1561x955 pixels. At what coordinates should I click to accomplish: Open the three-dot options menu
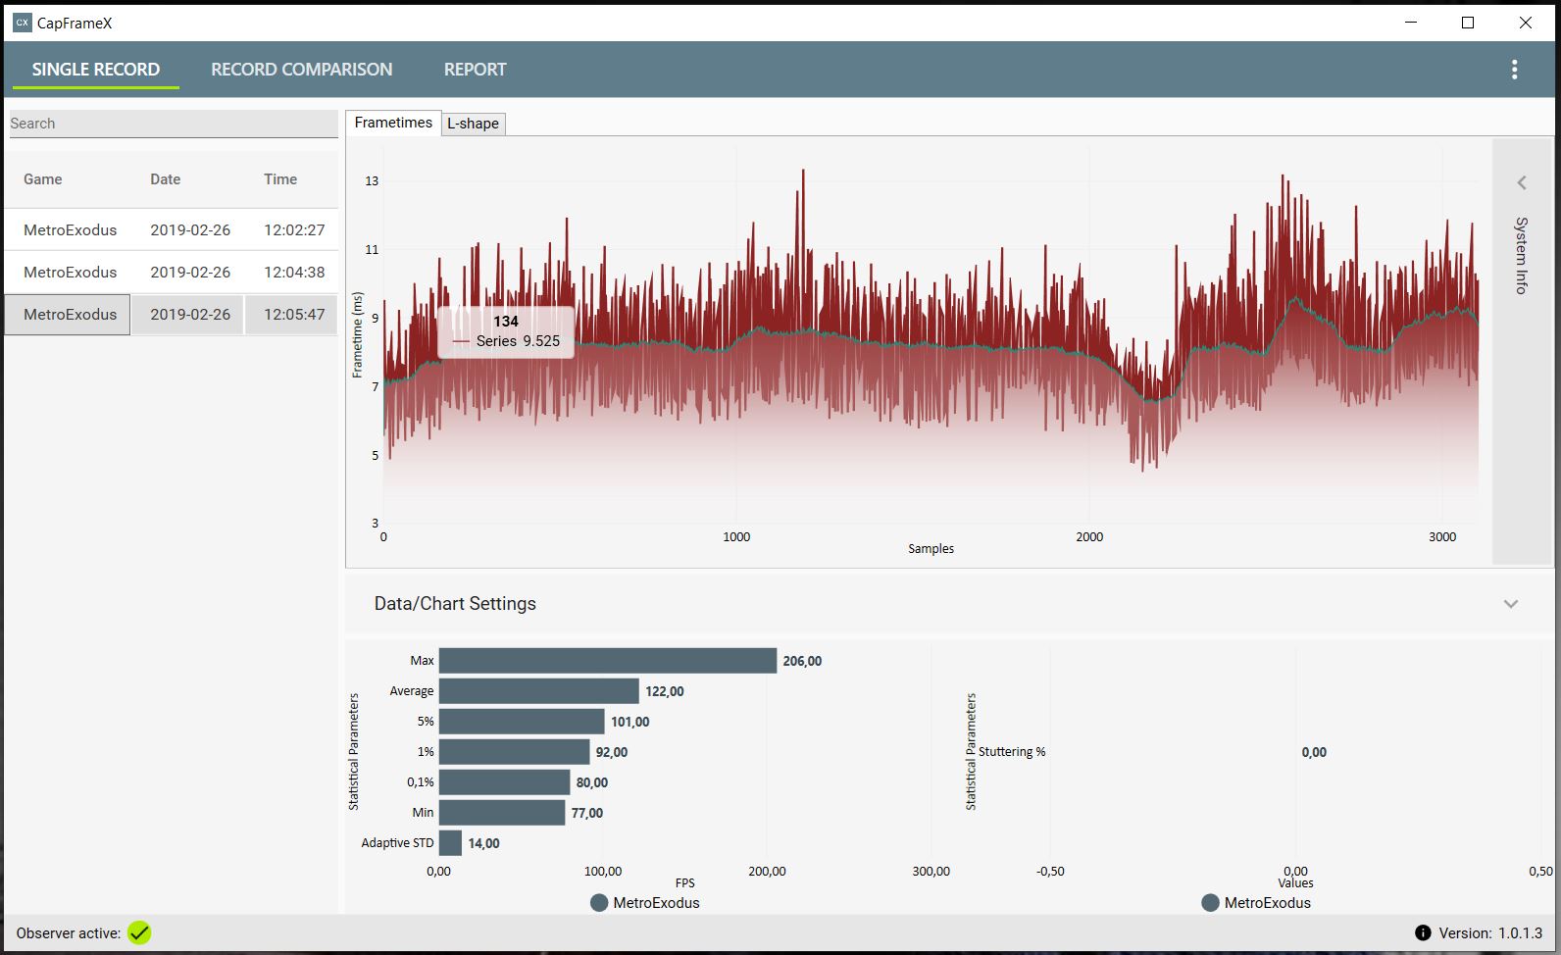(x=1514, y=70)
